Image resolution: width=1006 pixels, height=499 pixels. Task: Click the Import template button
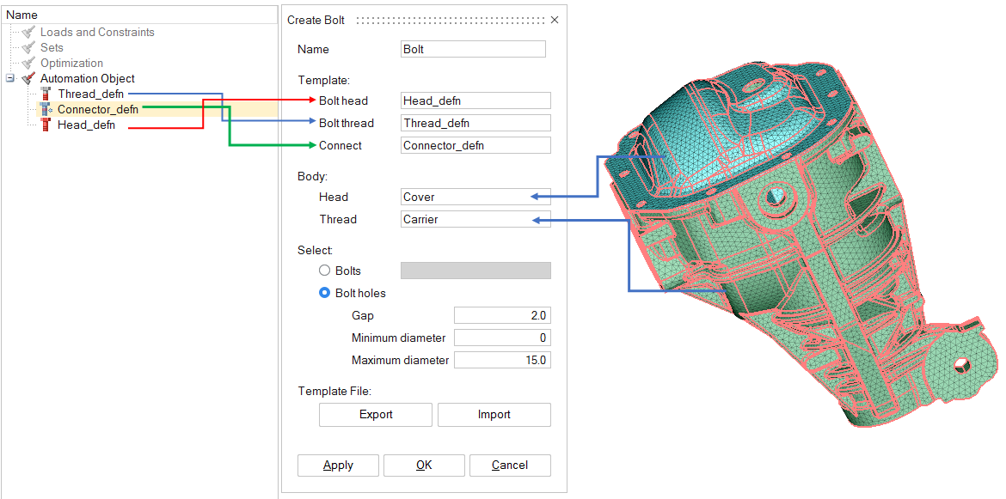[x=494, y=415]
